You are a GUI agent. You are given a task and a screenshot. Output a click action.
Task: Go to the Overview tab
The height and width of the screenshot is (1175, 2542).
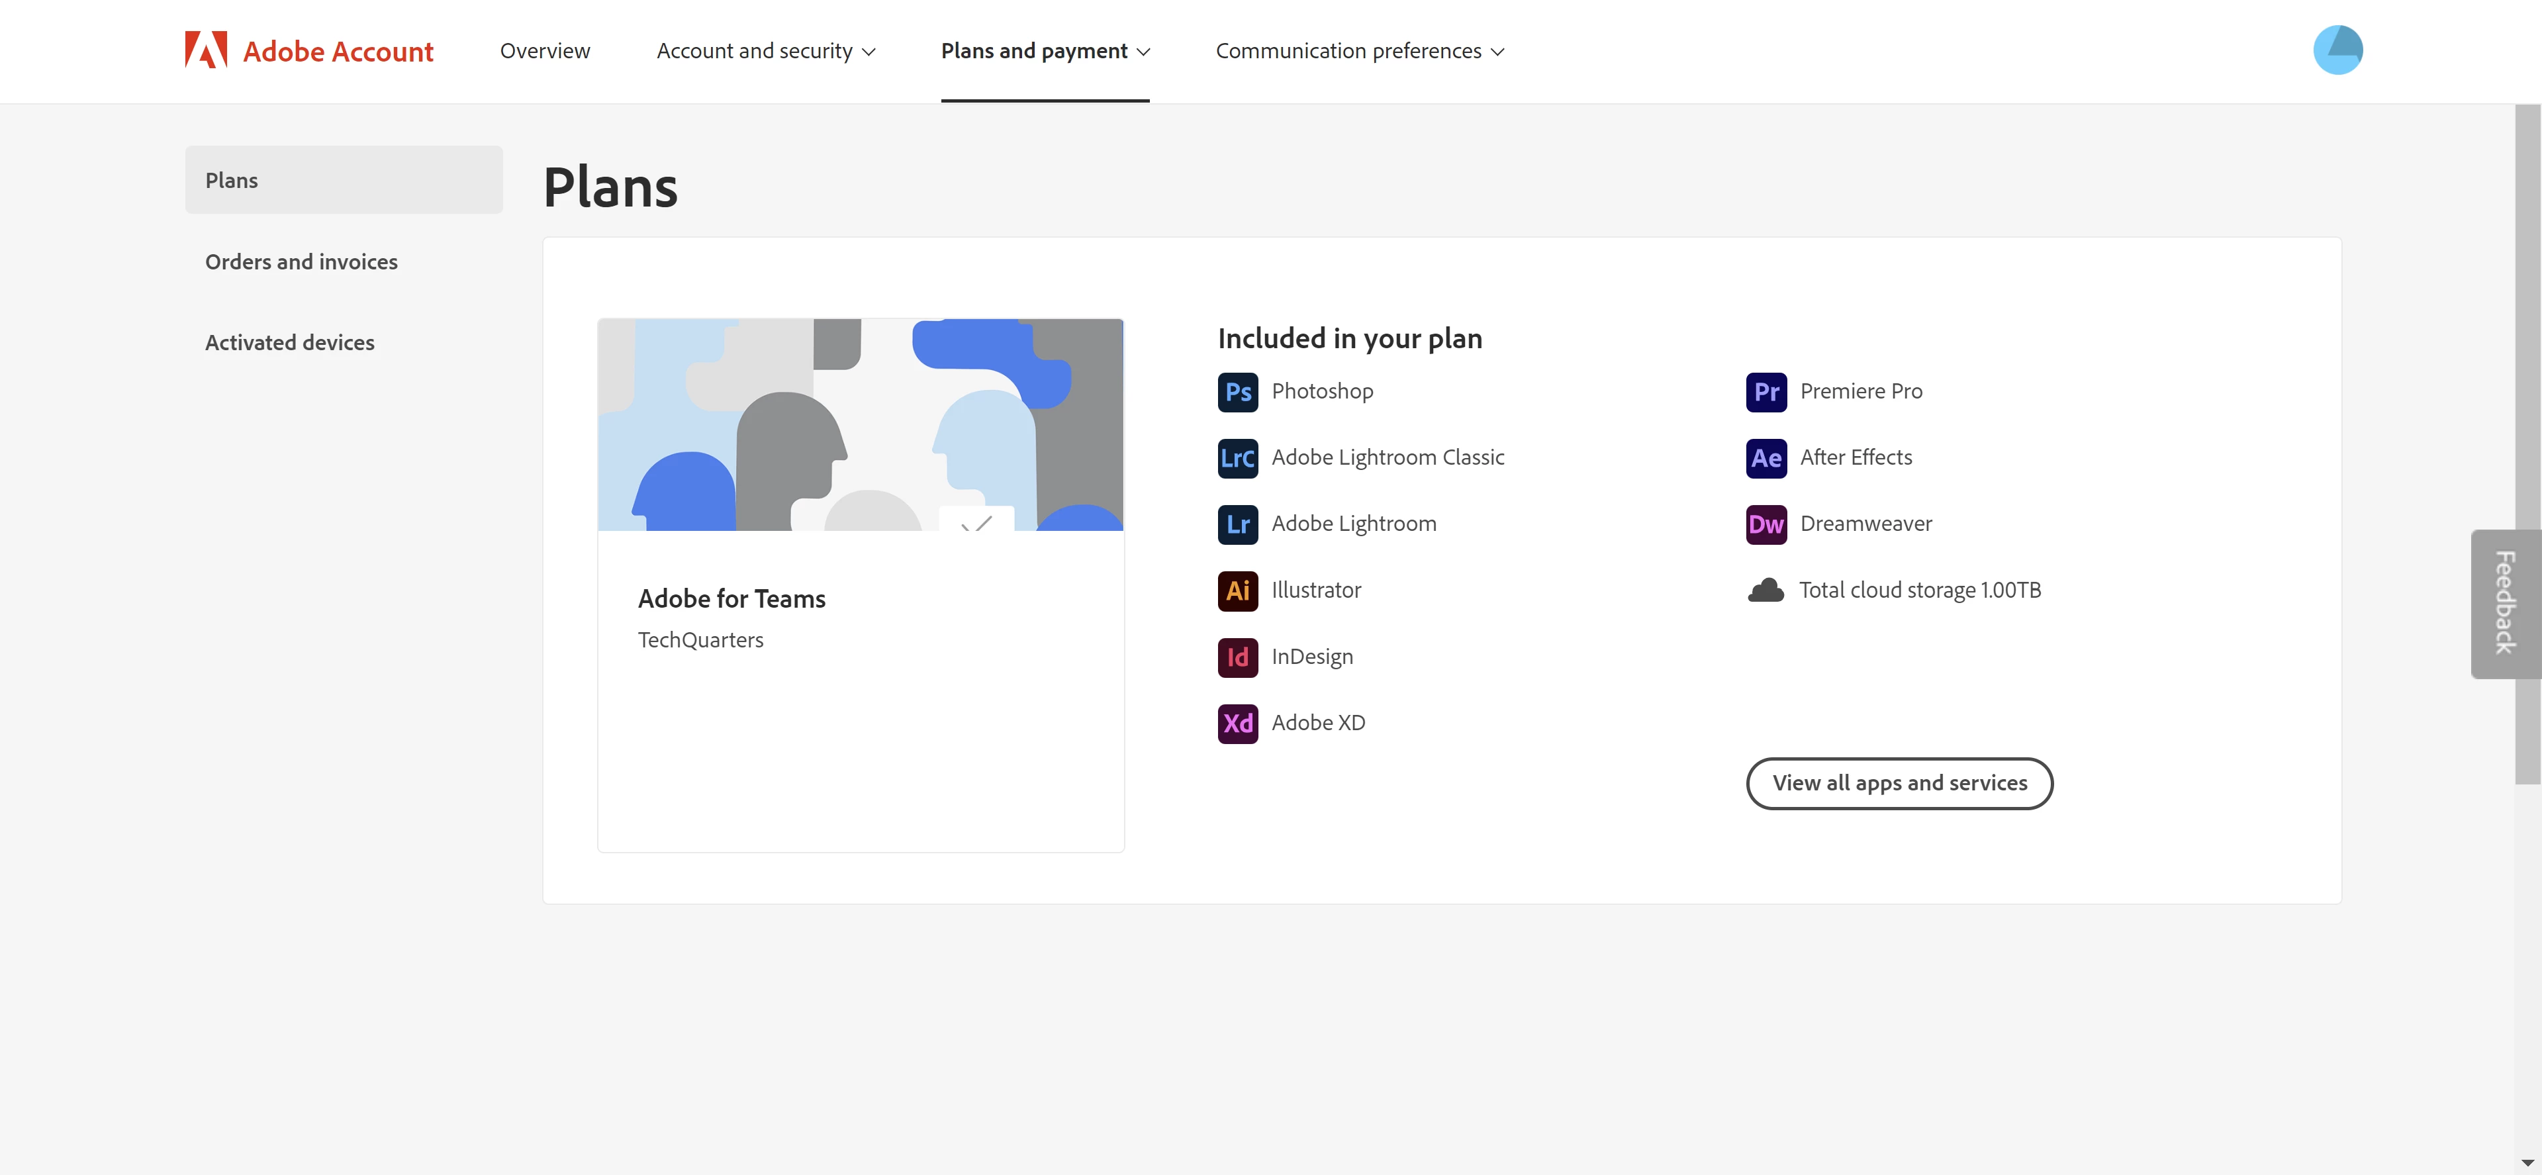545,51
